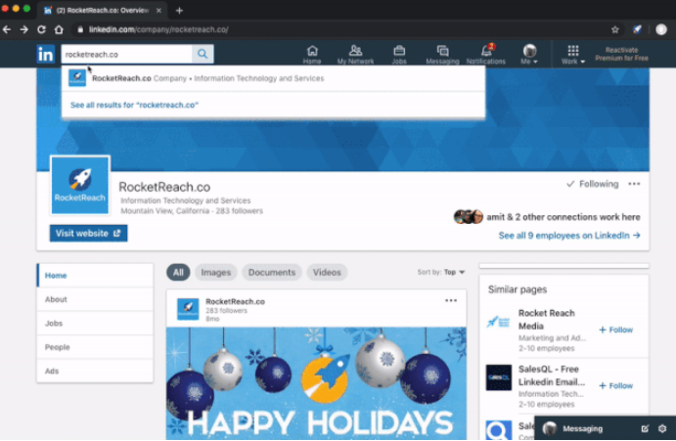Click the Rocket Reach Media logo
Screen dimensions: 676x441
pos(498,322)
